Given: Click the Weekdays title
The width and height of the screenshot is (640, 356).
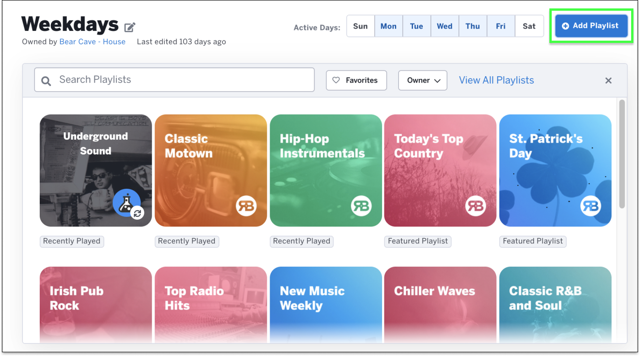Looking at the screenshot, I should click(70, 24).
